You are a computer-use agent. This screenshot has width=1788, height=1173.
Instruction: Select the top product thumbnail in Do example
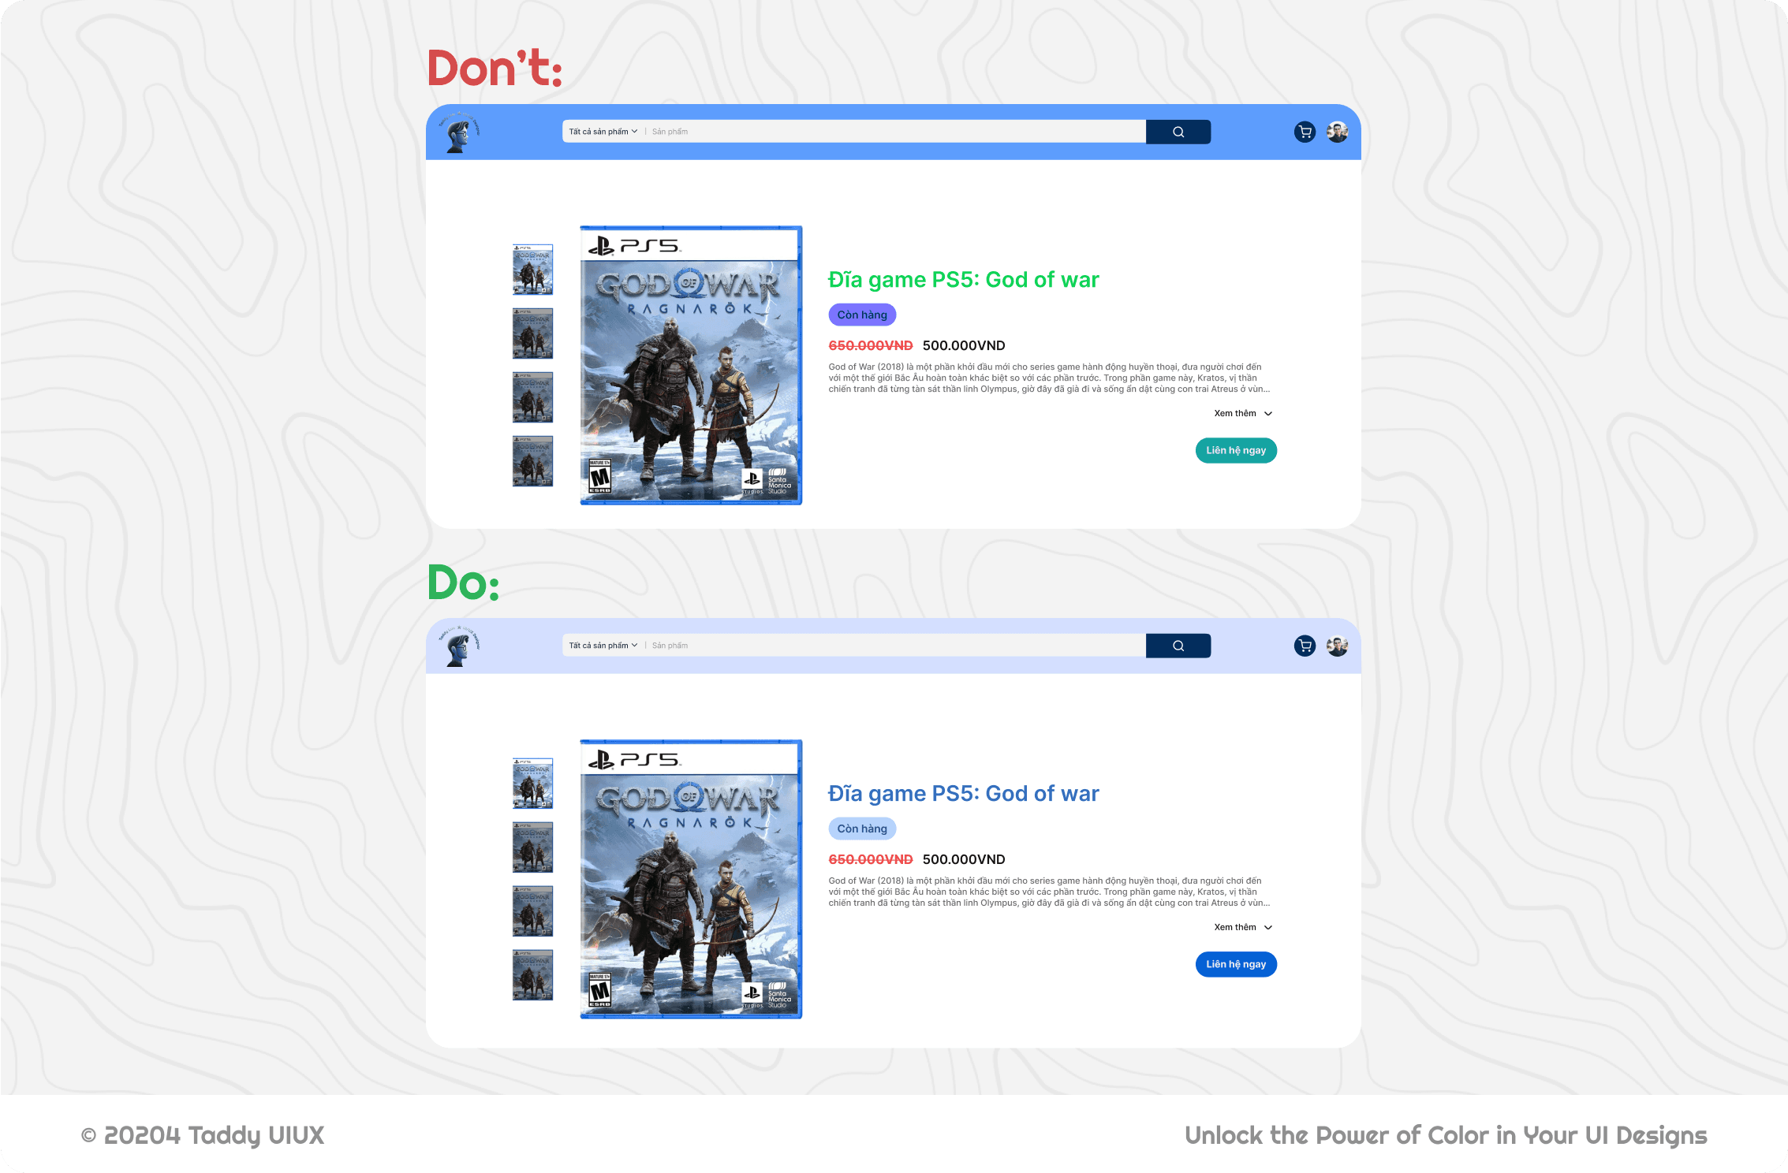[x=532, y=784]
